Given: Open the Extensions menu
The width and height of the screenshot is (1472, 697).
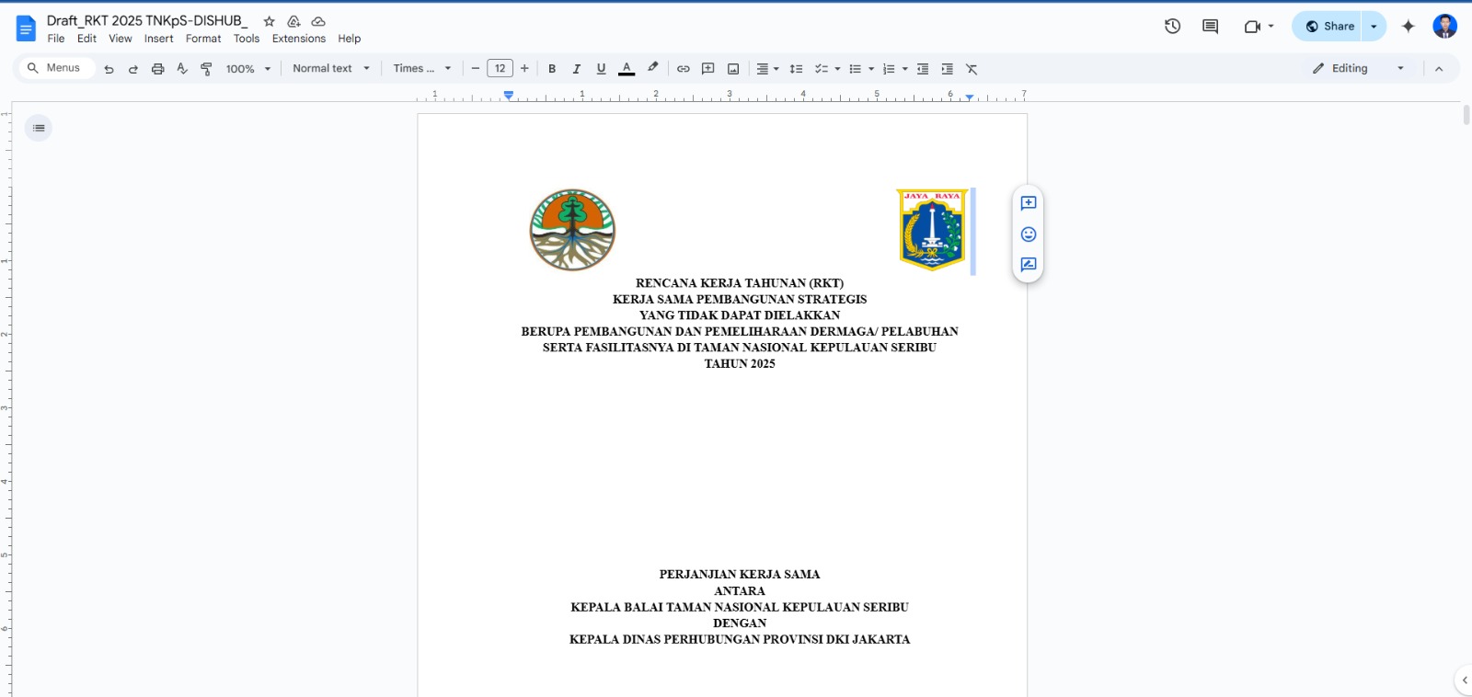Looking at the screenshot, I should coord(299,39).
